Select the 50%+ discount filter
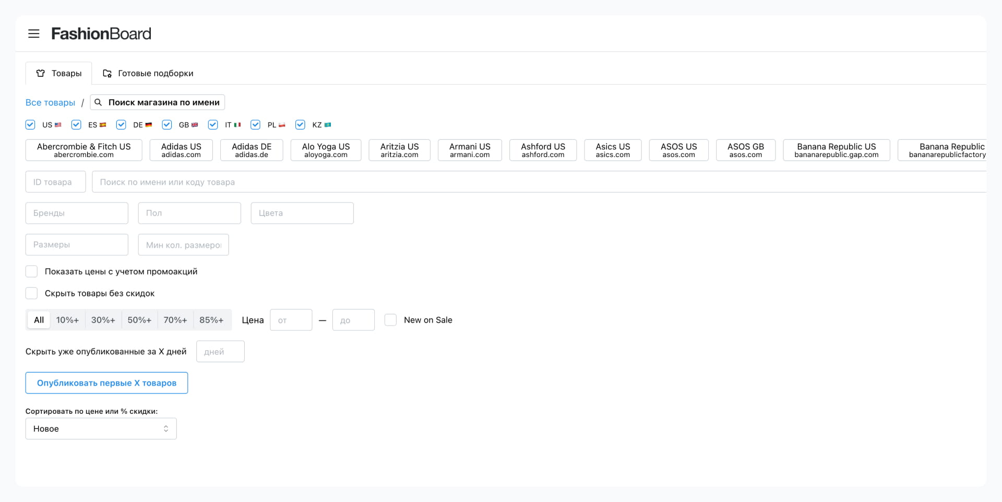This screenshot has width=1002, height=502. coord(139,320)
